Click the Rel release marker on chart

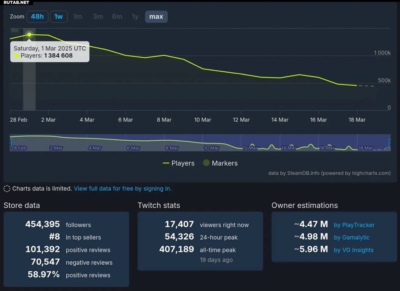click(15, 31)
